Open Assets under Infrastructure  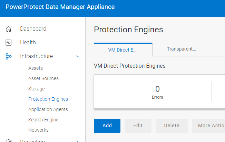point(36,68)
